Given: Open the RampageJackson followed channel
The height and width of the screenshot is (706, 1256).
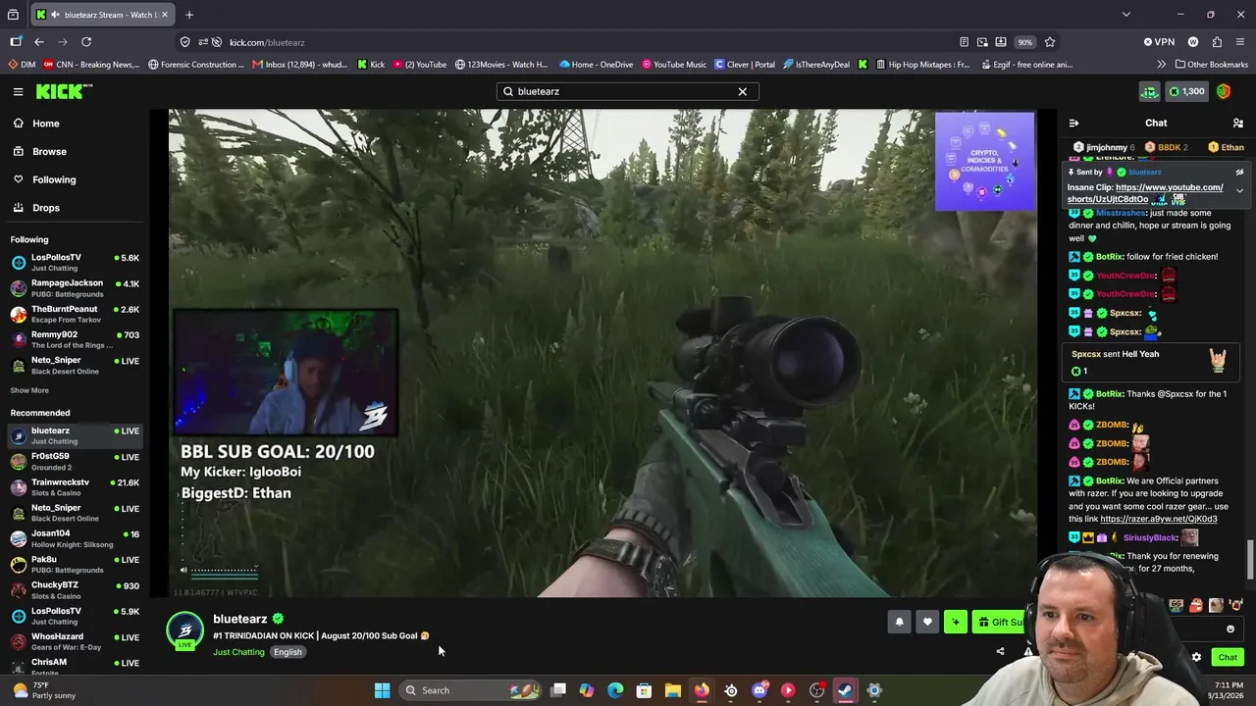Looking at the screenshot, I should [x=75, y=288].
